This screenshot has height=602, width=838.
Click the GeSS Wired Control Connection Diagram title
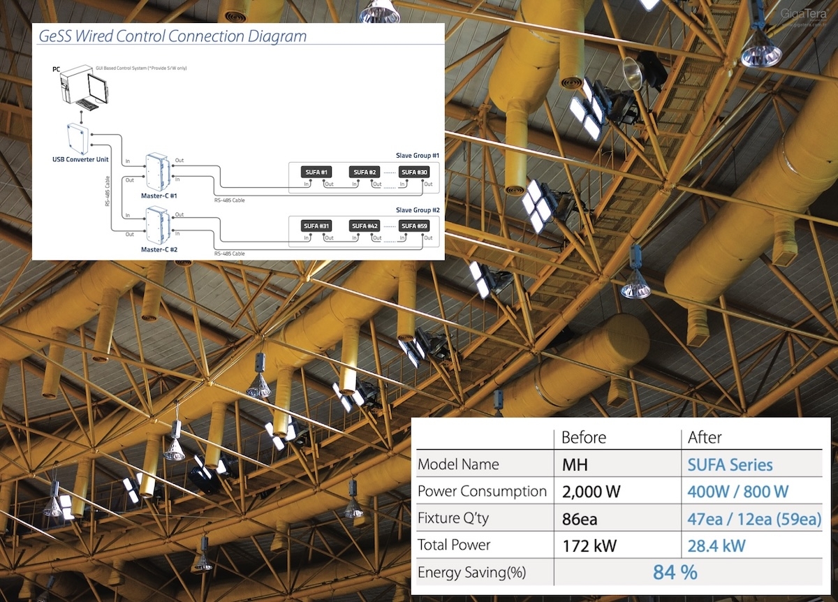(x=173, y=36)
